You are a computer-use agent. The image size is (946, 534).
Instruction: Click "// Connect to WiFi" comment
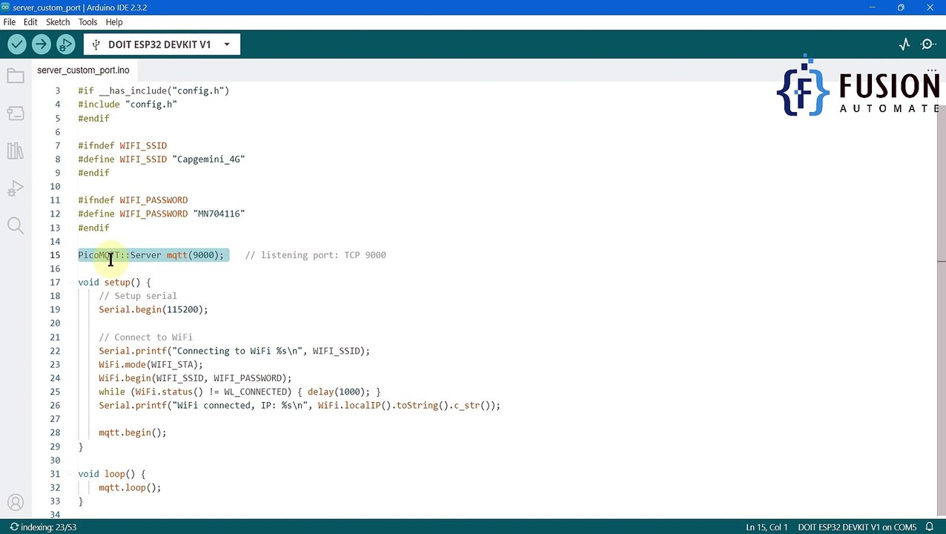pos(145,337)
